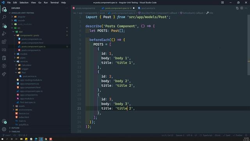Select the posts.component.spec.ts editor tab
250x141 pixels.
[118, 8]
